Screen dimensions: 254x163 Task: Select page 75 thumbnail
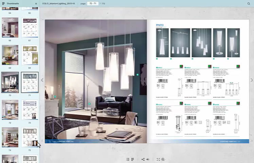pyautogui.click(x=30, y=137)
